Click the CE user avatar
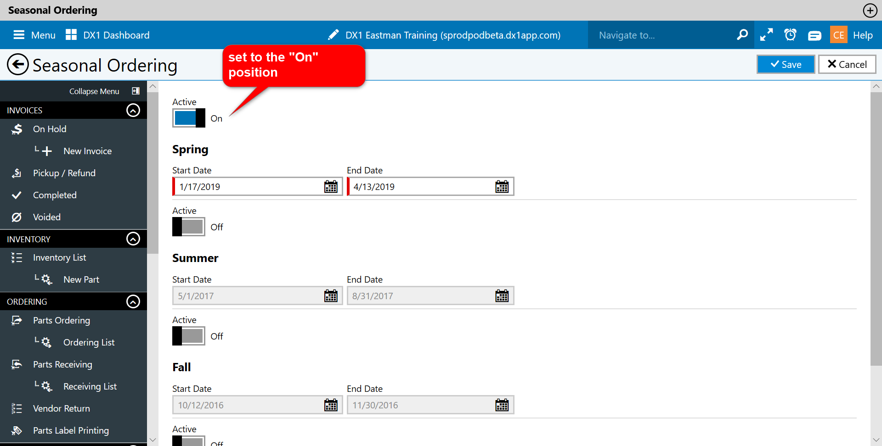This screenshot has width=882, height=446. point(839,35)
